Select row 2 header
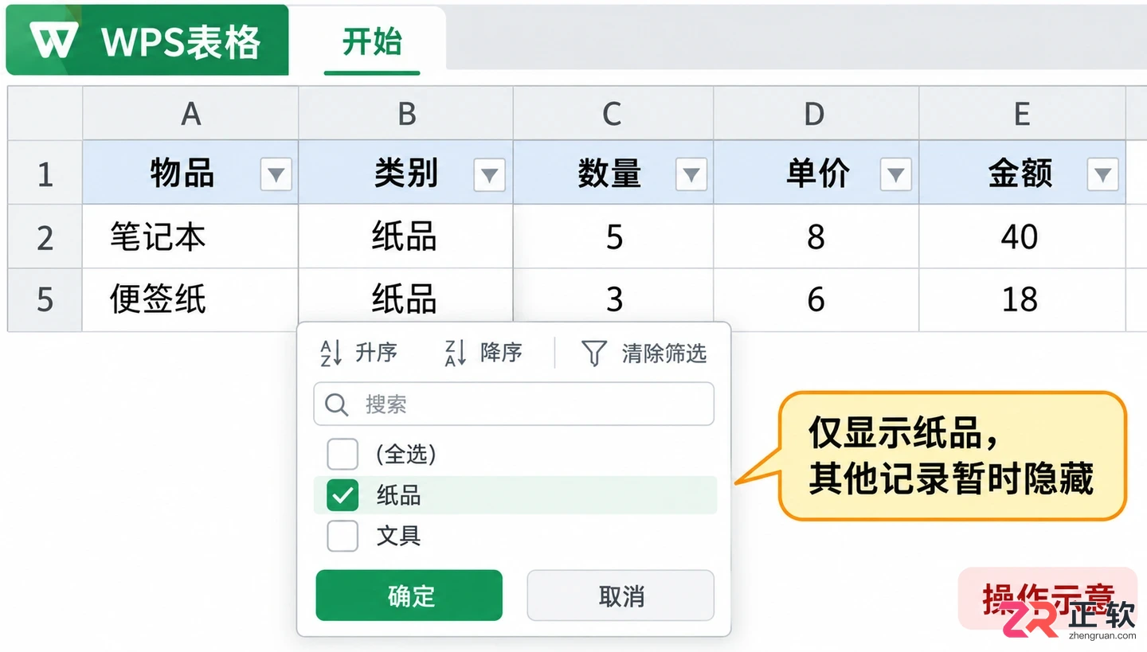 45,236
